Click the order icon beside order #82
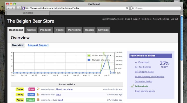The height and width of the screenshot is (103, 187). (x=38, y=94)
